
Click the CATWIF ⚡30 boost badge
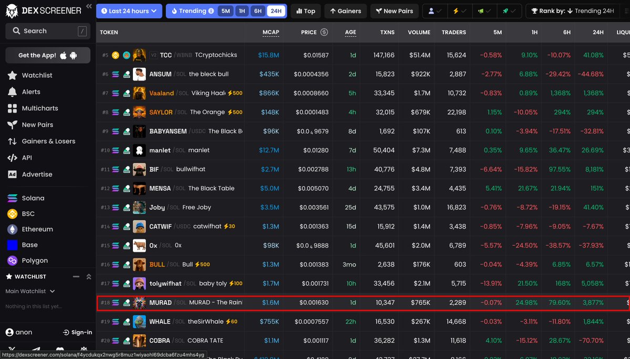[230, 227]
